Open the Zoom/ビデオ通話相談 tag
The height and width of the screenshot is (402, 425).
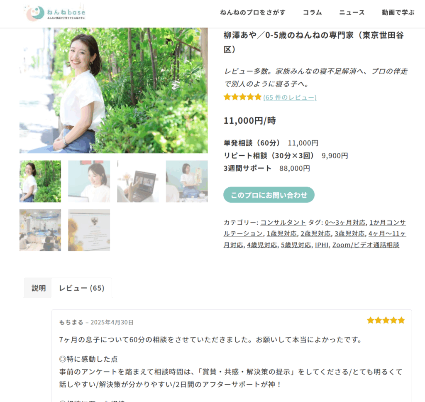366,245
